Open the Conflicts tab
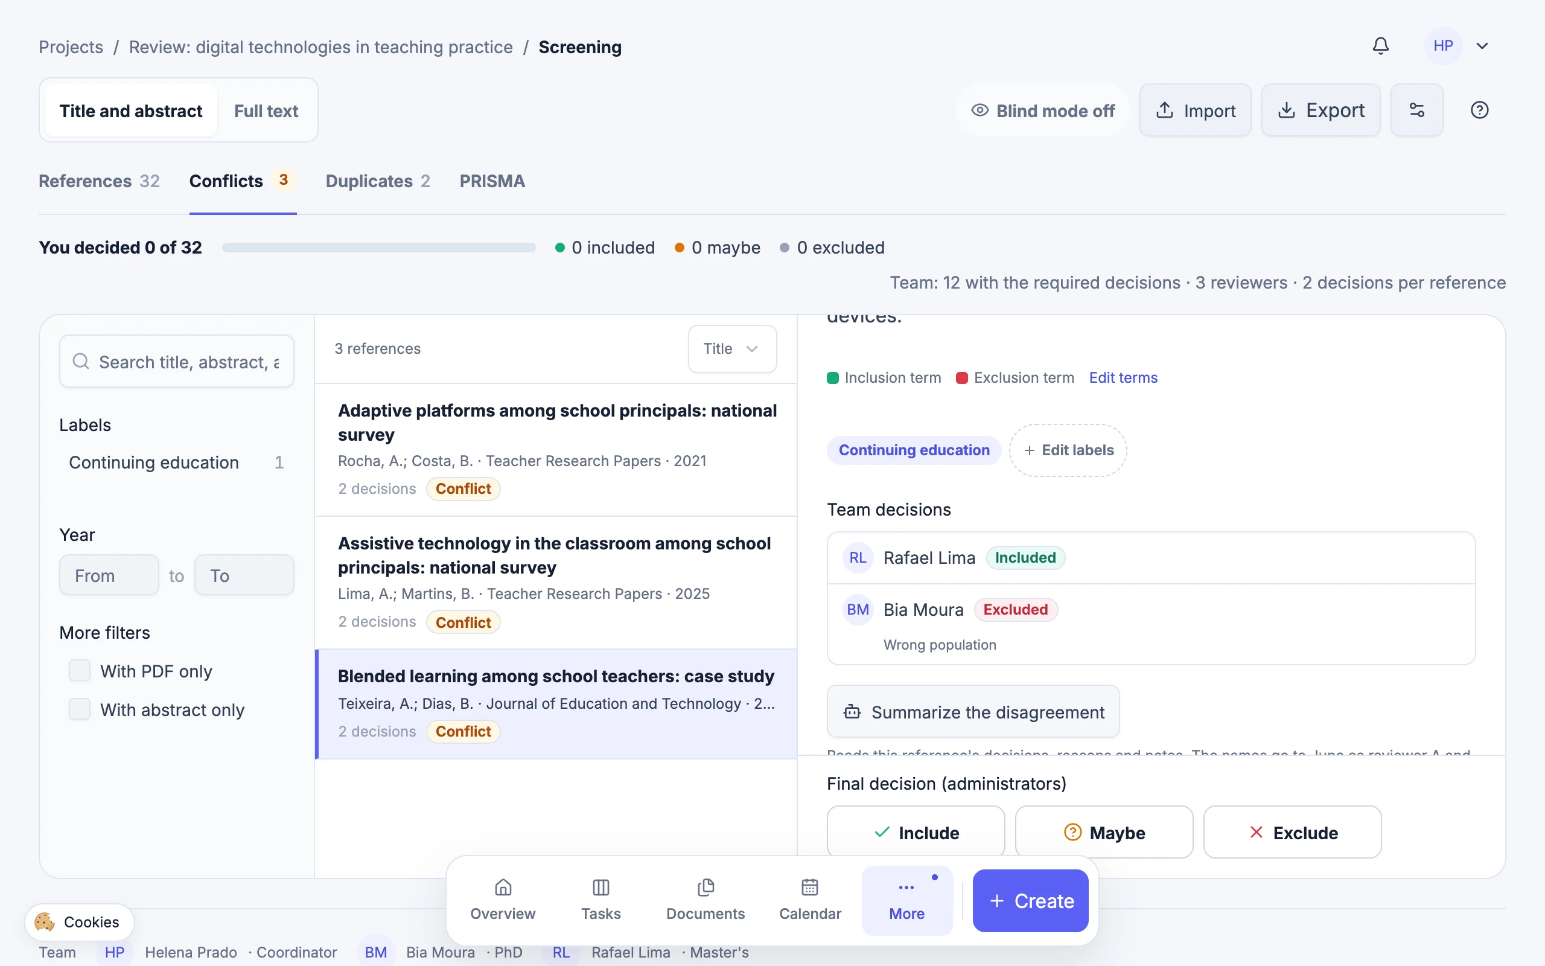This screenshot has width=1545, height=966. pos(243,182)
